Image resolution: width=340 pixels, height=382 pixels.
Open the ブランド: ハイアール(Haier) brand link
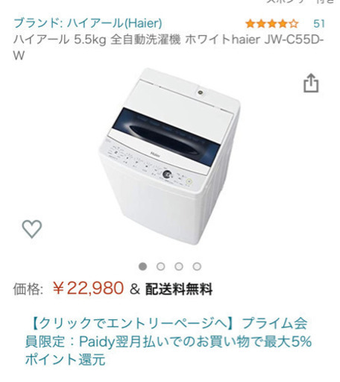pyautogui.click(x=88, y=23)
